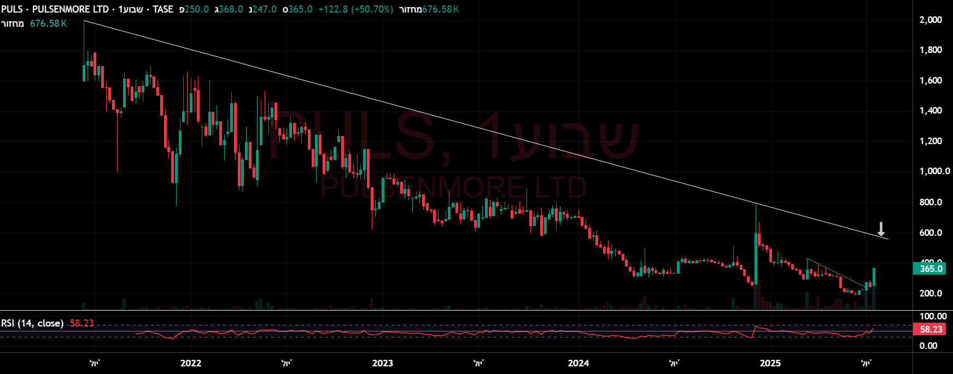The image size is (953, 374).
Task: Click the PULS · PULSENMORE LTD symbol title
Action: [x=55, y=9]
